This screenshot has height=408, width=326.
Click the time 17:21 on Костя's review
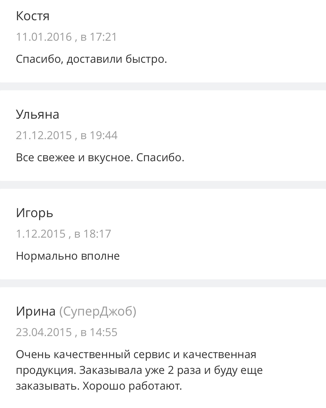coord(103,37)
